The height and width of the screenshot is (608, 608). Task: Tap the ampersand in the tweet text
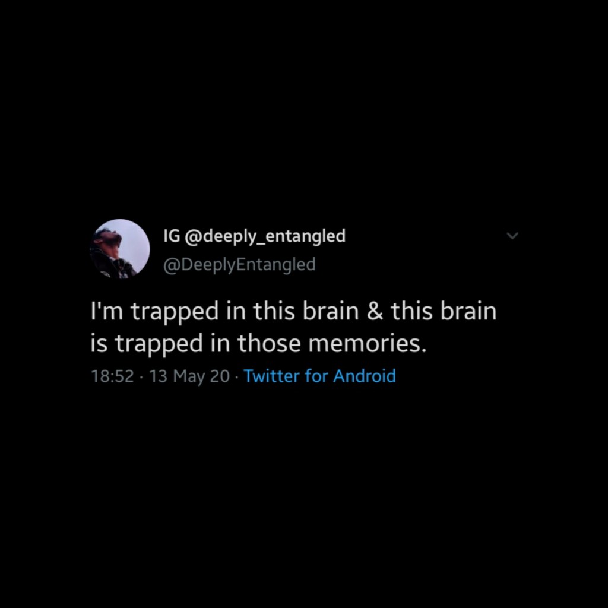[x=375, y=311]
